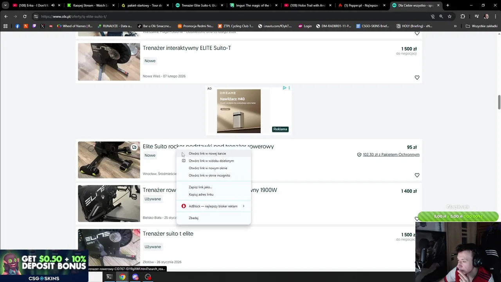Open Chrome three-dot menu
The image size is (501, 282).
point(496,16)
